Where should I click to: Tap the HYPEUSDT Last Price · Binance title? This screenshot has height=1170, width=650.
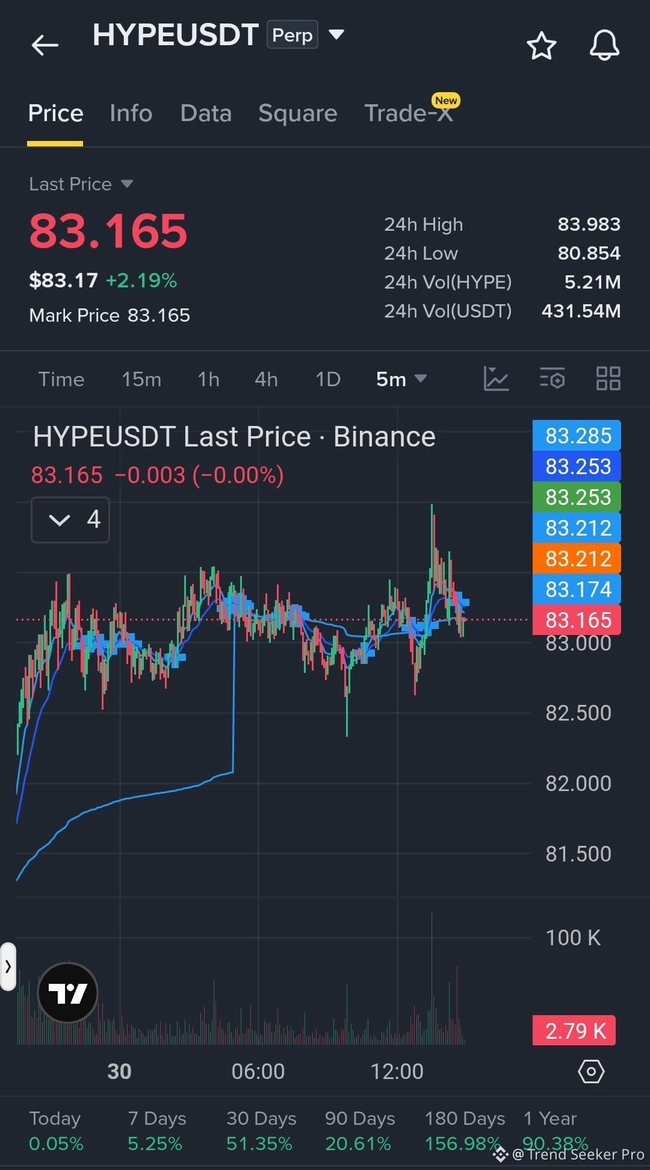click(234, 436)
